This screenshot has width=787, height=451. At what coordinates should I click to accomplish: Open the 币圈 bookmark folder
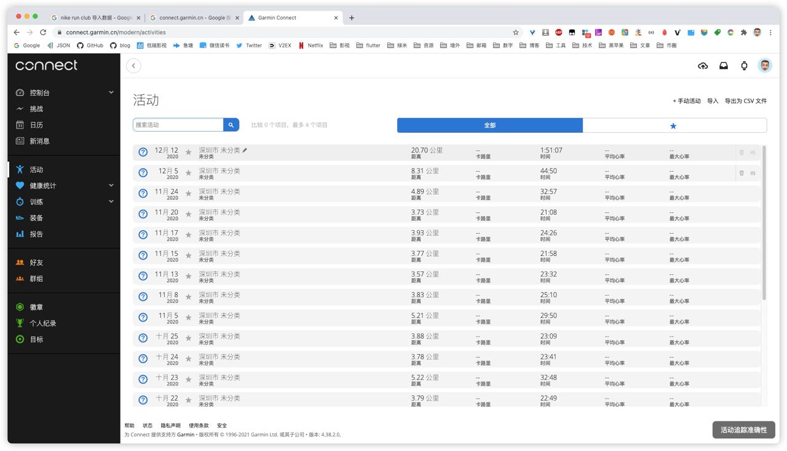click(x=666, y=45)
